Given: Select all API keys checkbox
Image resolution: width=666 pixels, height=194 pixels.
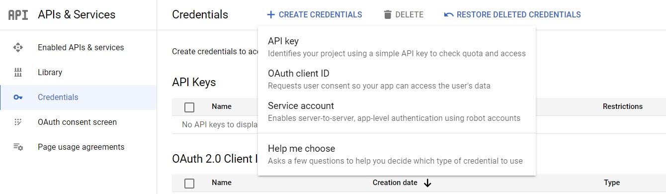Looking at the screenshot, I should coord(189,107).
